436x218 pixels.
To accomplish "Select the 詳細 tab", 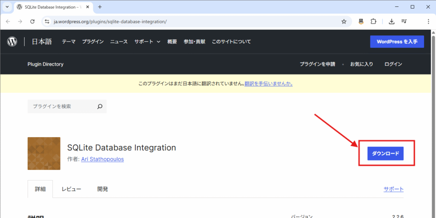I will pyautogui.click(x=40, y=189).
